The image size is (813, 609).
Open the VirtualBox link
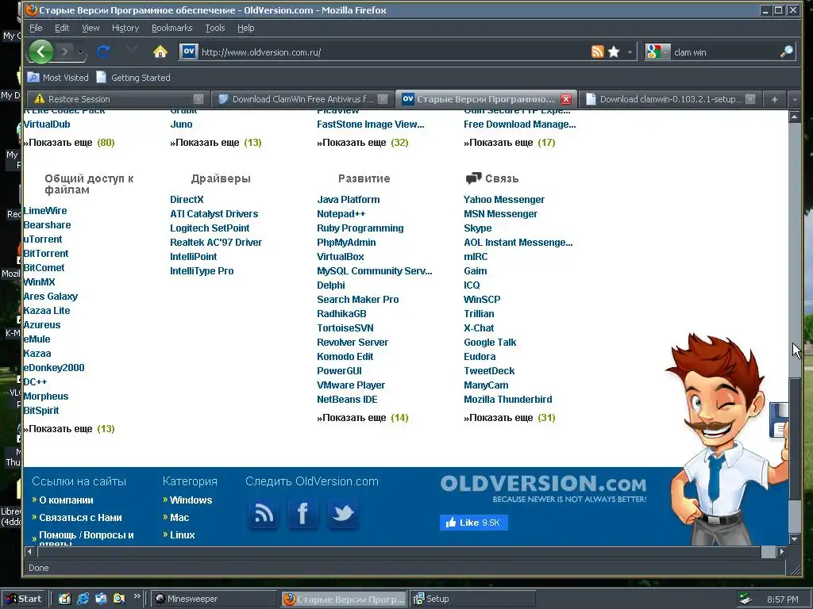[340, 257]
